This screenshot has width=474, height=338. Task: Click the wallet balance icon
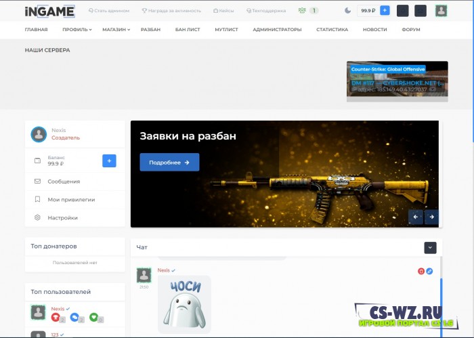pos(37,161)
